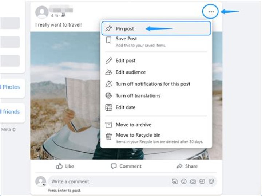Open the sticker picker in comment box
The image size is (262, 196).
coord(211,181)
